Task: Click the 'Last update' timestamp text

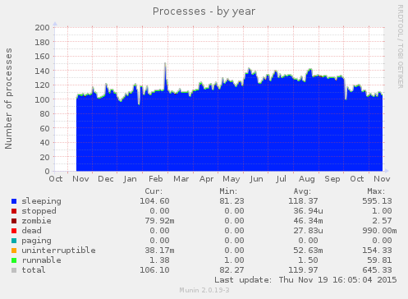Action: click(305, 280)
